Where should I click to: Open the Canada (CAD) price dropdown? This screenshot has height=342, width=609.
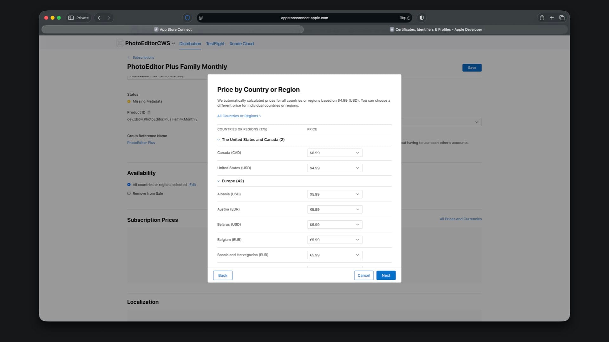334,153
